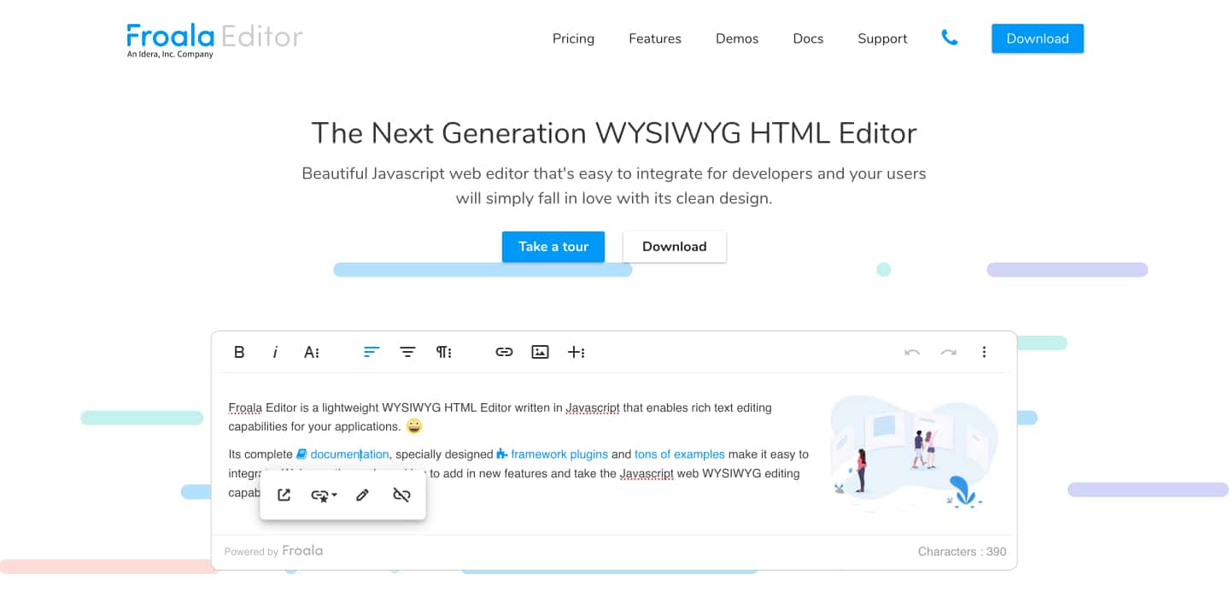1229x603 pixels.
Task: Click the smiley emoji in the editor text
Action: coord(414,426)
